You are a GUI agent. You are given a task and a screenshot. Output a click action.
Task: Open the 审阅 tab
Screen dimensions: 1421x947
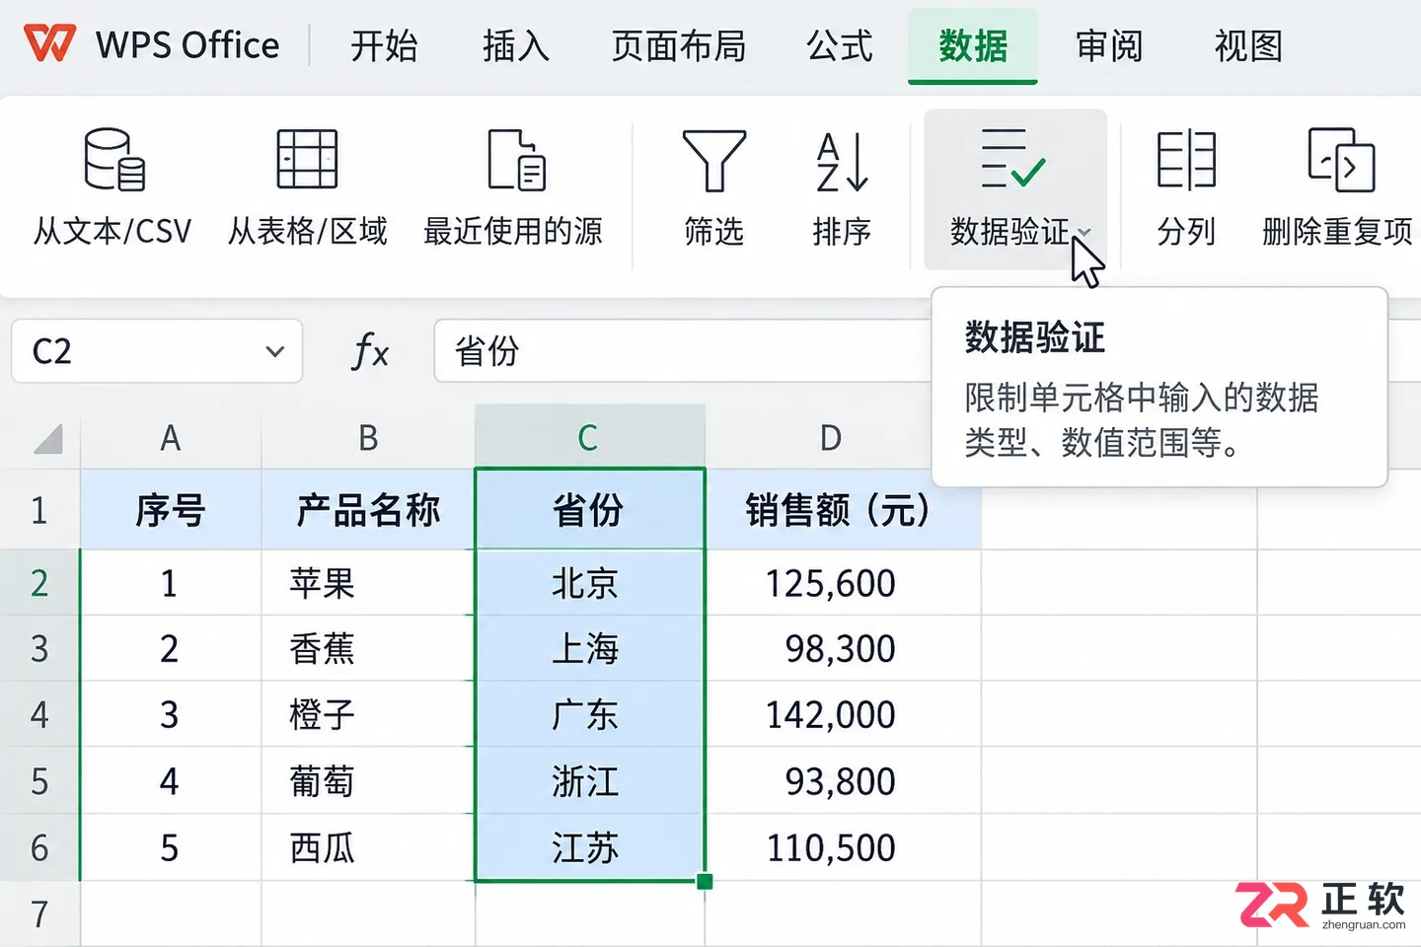point(1108,46)
